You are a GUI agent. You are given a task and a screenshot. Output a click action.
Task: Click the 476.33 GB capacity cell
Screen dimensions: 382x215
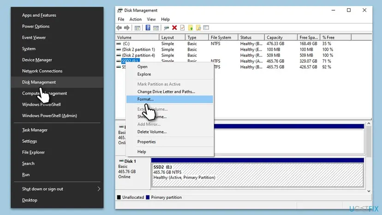tap(275, 44)
